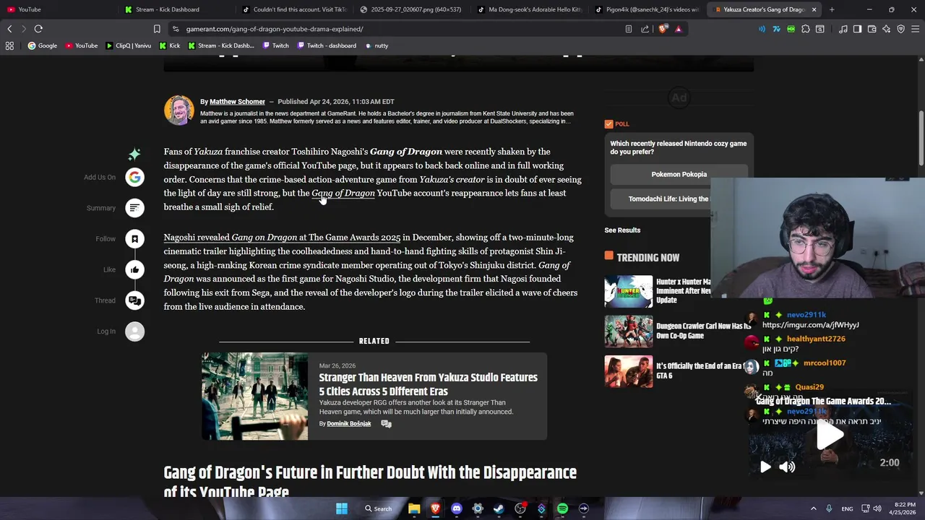
Task: Reload the page with the refresh icon
Action: tap(38, 29)
